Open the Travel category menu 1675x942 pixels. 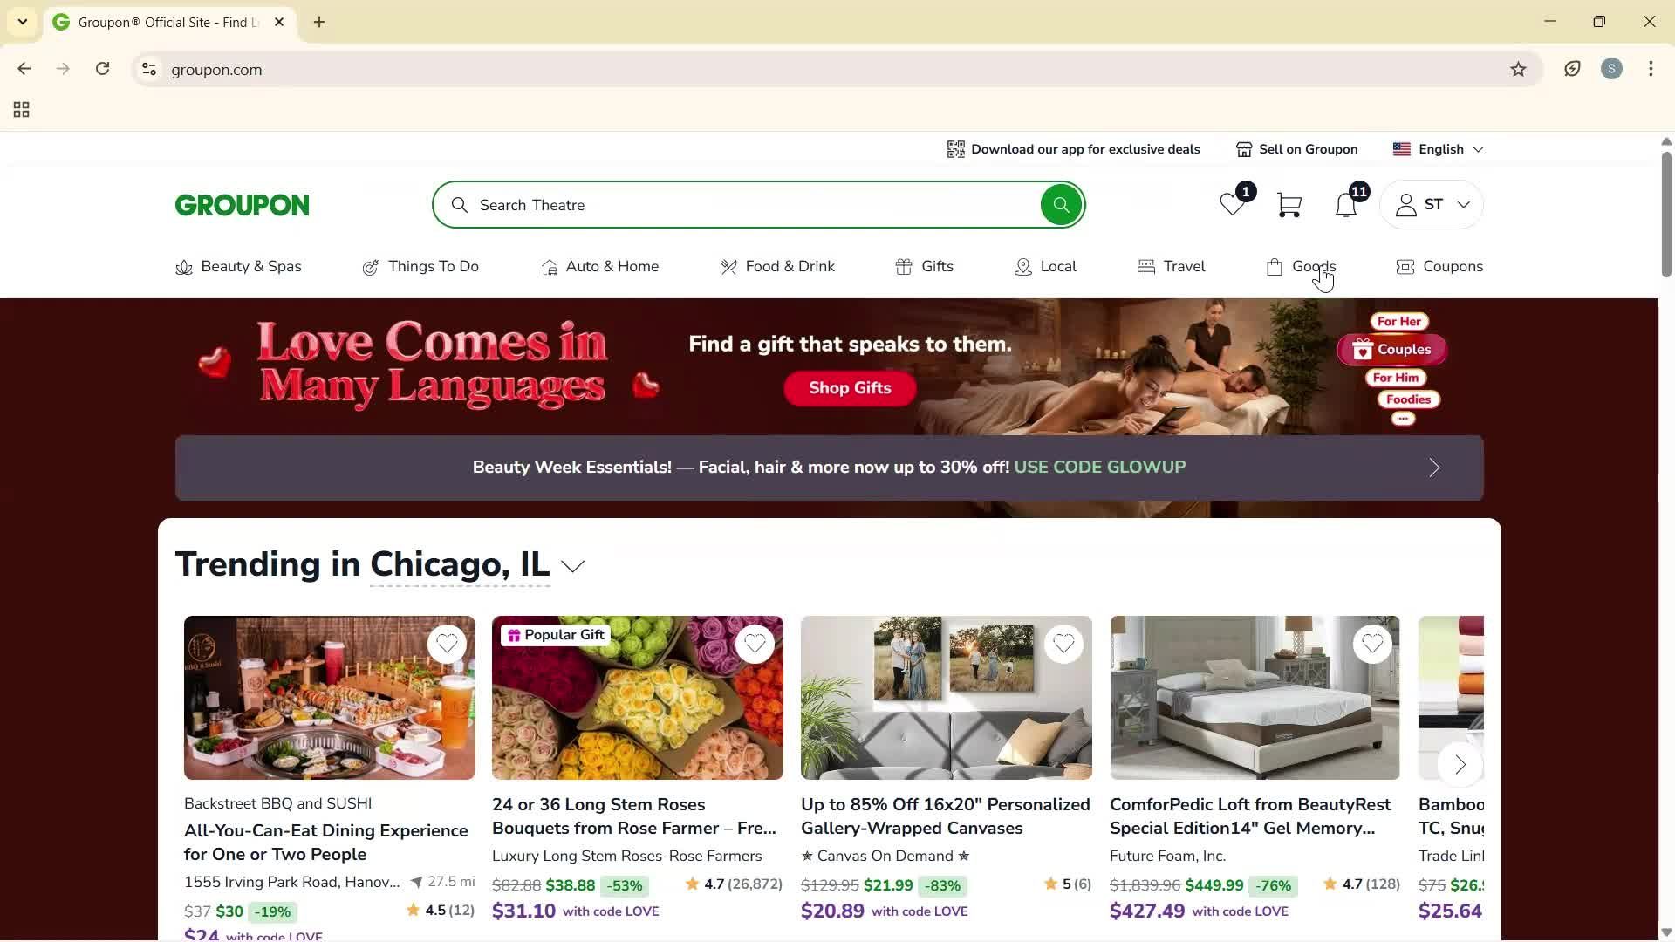(1171, 267)
